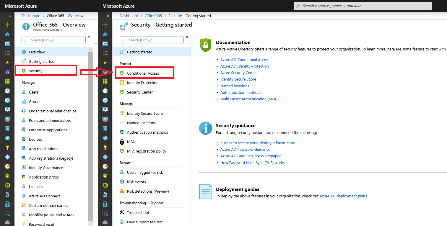This screenshot has width=447, height=226.
Task: Click the blue info icon beside Office 365 - Overview
Action: 26,27
